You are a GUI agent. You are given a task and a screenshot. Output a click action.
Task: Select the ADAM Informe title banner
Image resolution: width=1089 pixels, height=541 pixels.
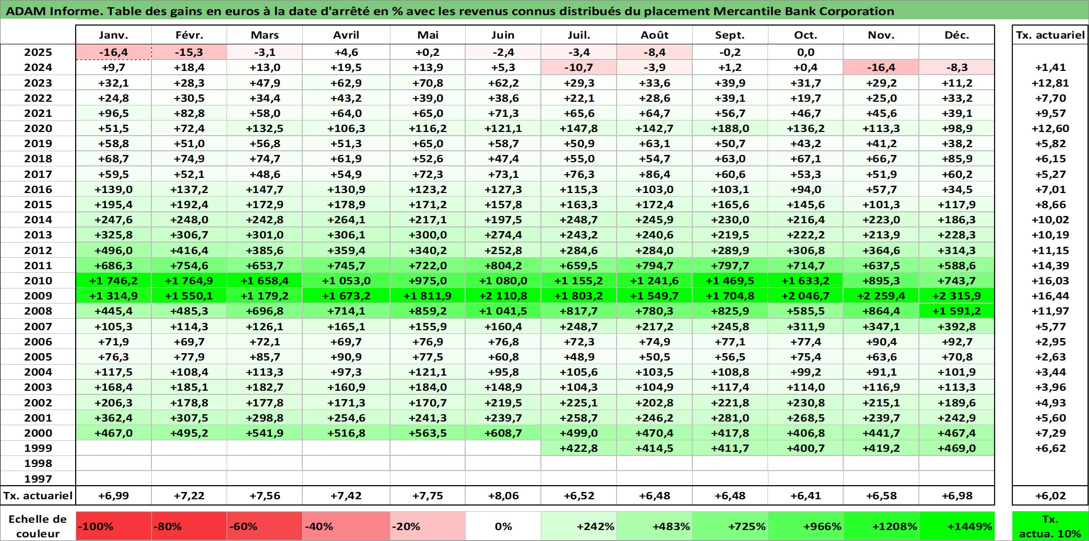[x=544, y=11]
